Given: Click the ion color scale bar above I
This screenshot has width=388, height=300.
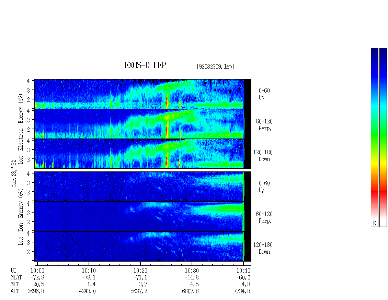Looking at the screenshot, I should tap(383, 134).
